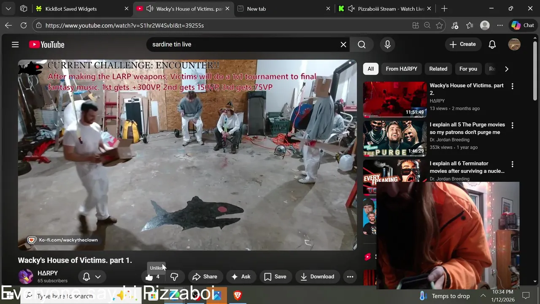This screenshot has width=540, height=304.
Task: Switch to the KickBot Saved Widgets tab
Action: tap(82, 8)
